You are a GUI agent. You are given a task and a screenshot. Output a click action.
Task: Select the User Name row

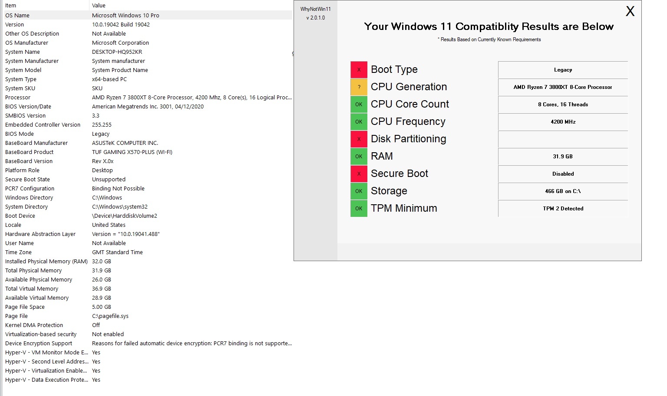tap(147, 243)
